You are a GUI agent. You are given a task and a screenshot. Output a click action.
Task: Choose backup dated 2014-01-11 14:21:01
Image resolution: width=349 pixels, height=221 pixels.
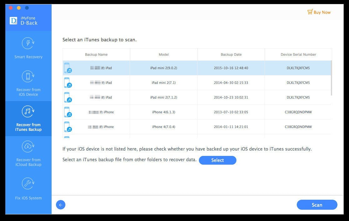231,127
